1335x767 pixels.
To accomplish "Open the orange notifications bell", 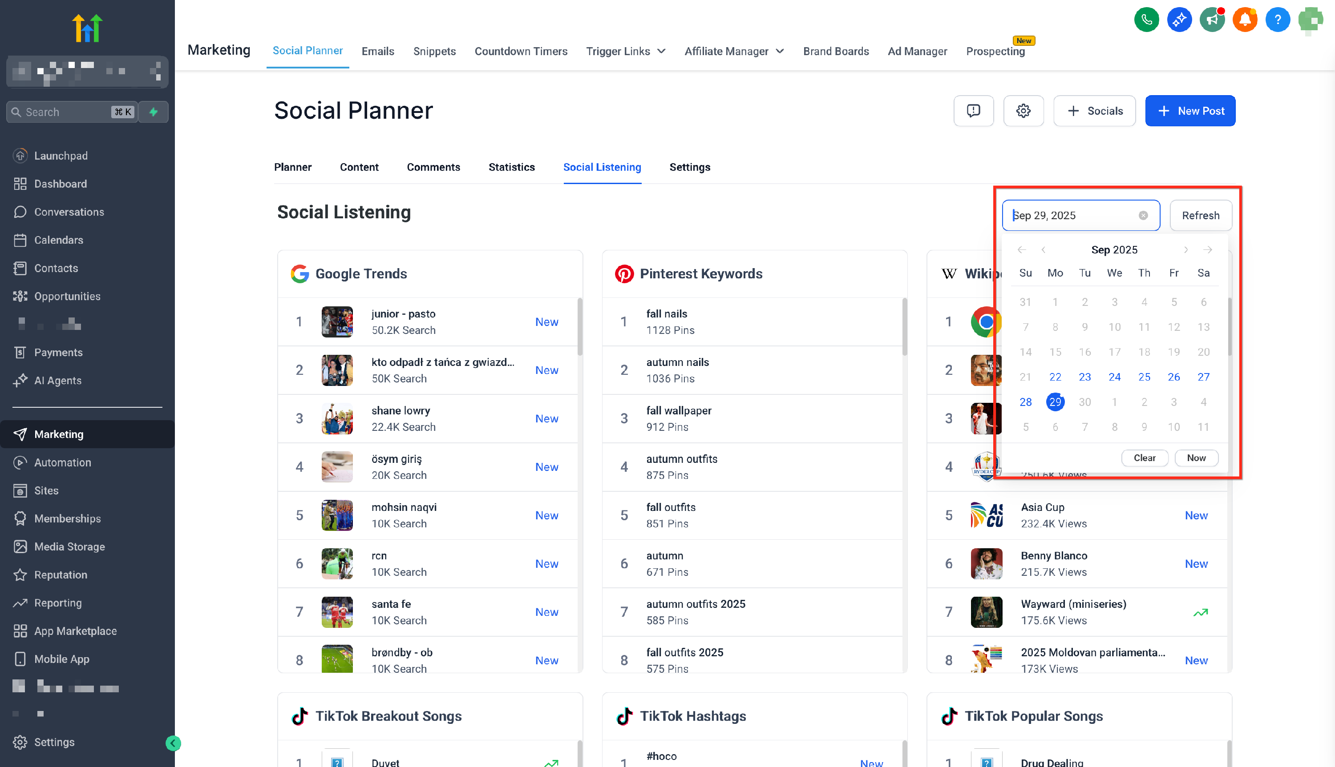I will tap(1244, 20).
